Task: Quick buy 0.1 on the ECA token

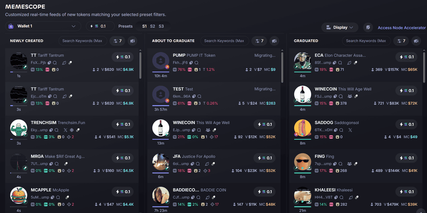Action: (x=407, y=57)
